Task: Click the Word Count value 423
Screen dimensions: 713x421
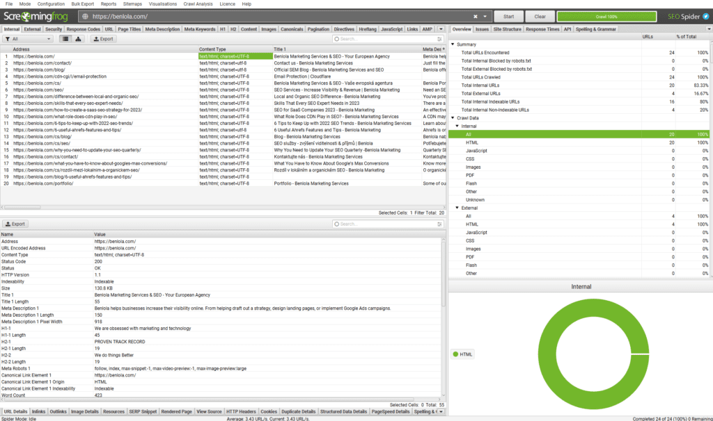Action: 98,395
